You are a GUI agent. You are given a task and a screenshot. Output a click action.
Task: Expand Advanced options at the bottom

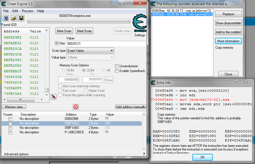click(16, 154)
